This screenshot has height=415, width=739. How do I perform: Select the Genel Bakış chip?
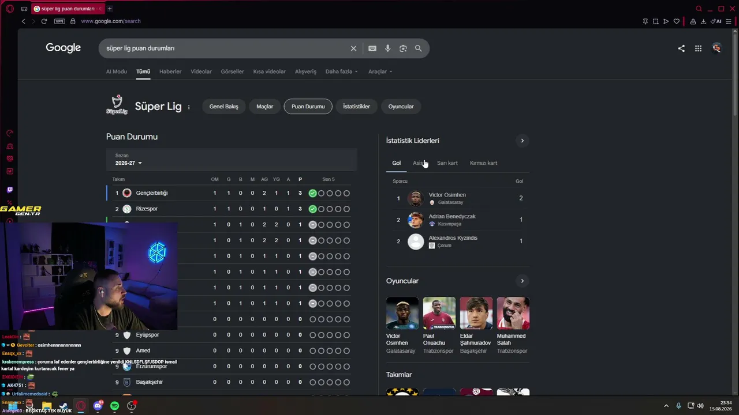point(224,107)
